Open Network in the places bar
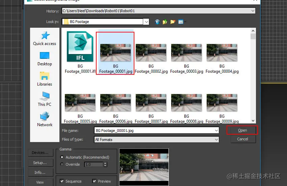287x186 pixels. 45,119
